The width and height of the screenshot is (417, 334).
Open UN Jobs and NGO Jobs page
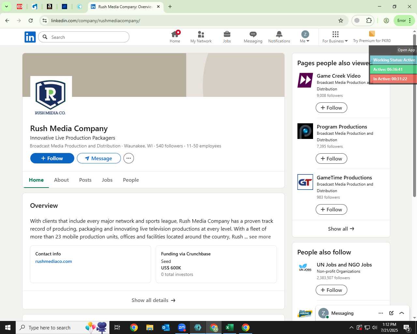344,265
